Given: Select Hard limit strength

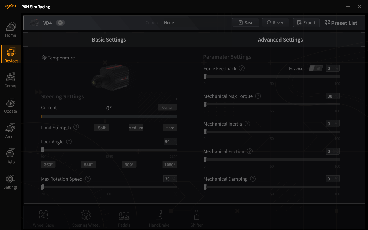Looking at the screenshot, I should tap(170, 128).
